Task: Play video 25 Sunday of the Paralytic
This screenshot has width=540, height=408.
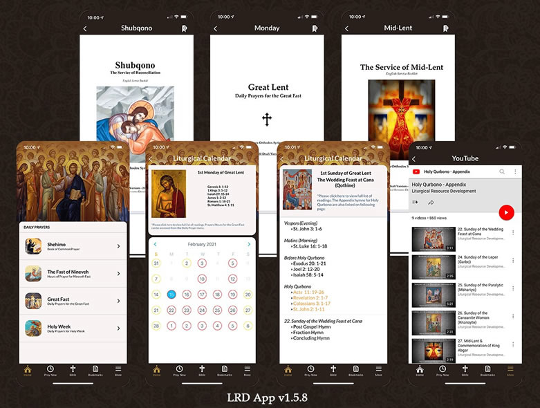Action: (x=434, y=295)
